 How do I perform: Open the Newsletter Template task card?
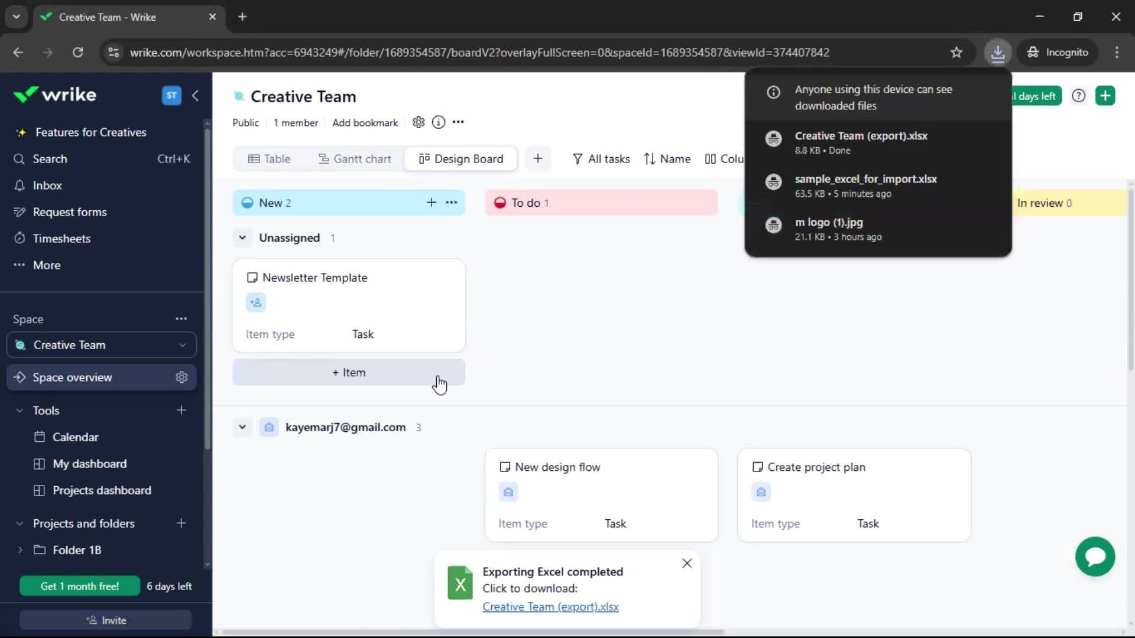pos(349,306)
